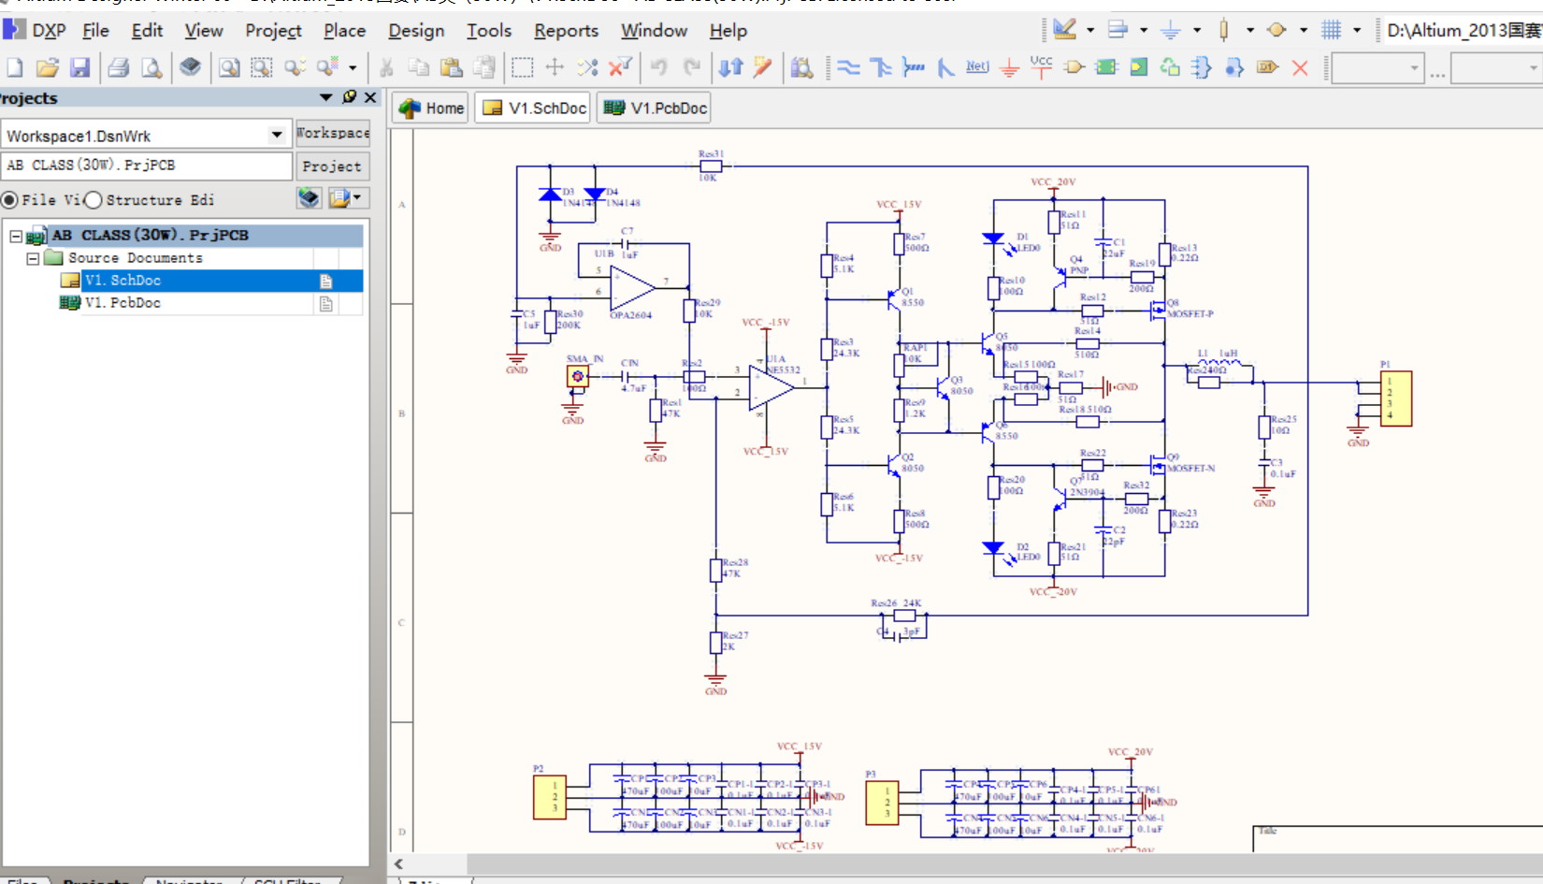
Task: Select the Place No ERC red X icon
Action: (x=1300, y=67)
